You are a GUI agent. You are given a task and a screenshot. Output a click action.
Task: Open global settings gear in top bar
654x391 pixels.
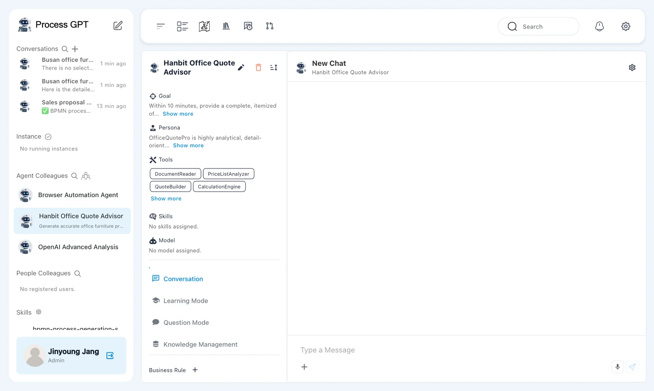626,26
